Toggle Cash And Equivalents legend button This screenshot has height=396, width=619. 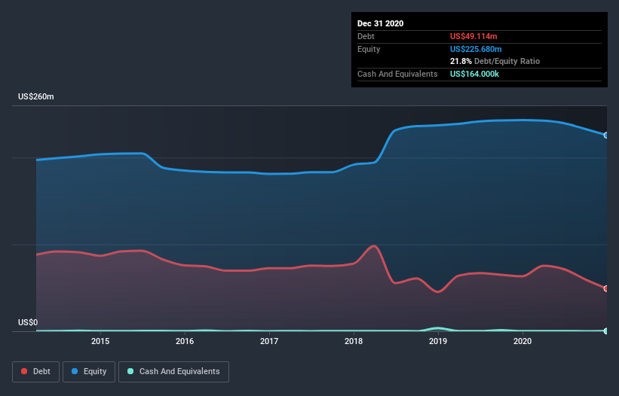[173, 372]
